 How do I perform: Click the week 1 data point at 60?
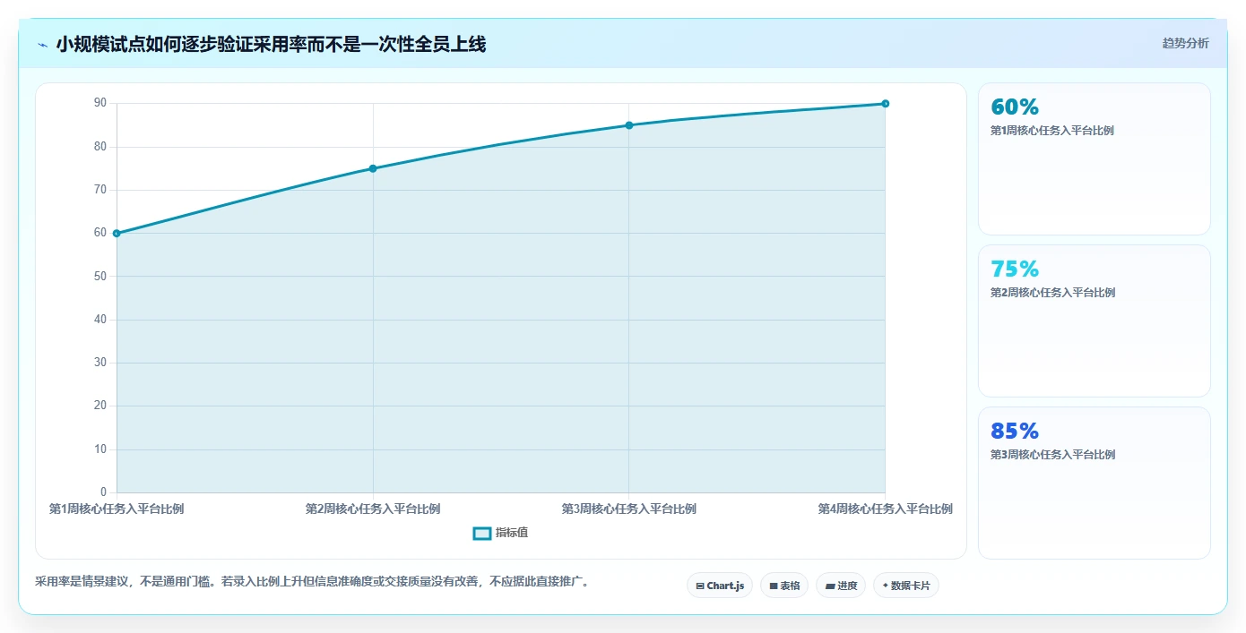tap(117, 234)
